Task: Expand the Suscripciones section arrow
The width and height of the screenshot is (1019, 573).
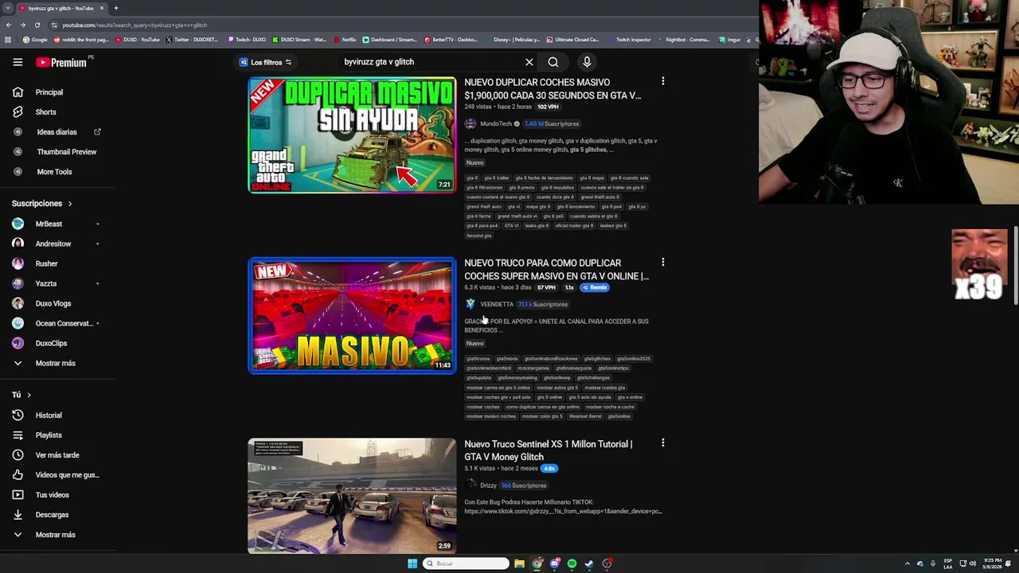Action: (70, 204)
